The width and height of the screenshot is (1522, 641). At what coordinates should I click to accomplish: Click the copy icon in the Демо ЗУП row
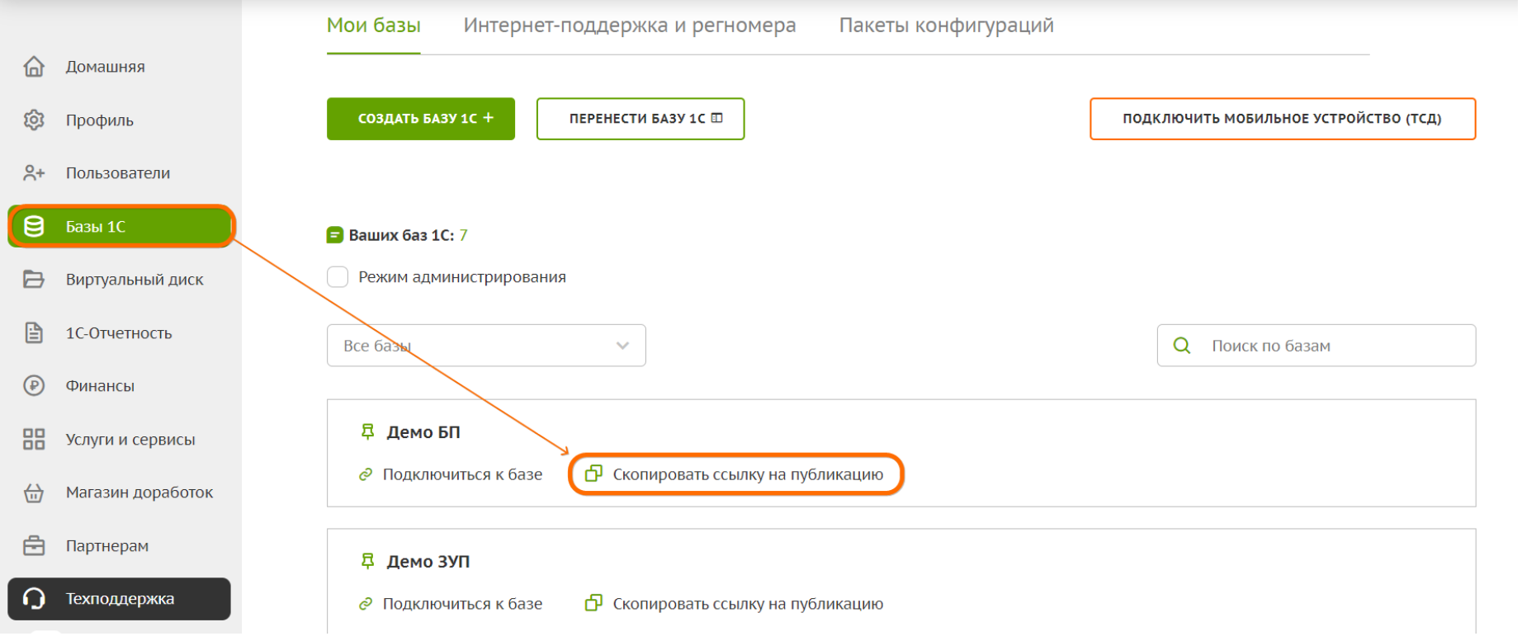coord(593,604)
